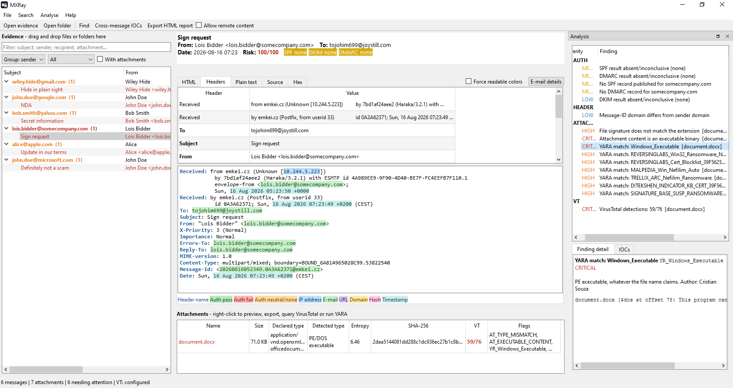Select the Definitely not a scam message
This screenshot has height=388, width=733.
(45, 168)
